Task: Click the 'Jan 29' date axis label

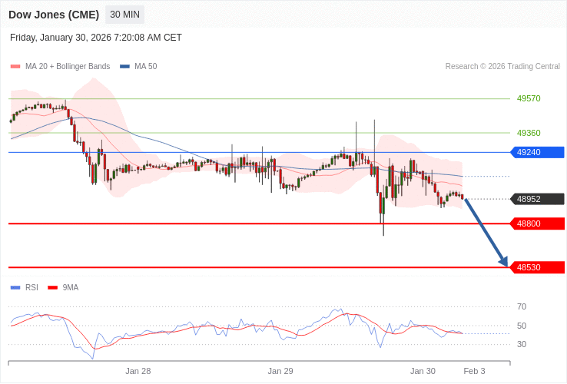Action: [280, 372]
